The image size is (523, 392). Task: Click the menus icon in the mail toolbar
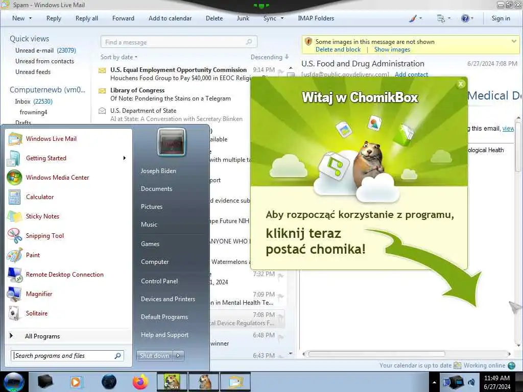point(441,18)
